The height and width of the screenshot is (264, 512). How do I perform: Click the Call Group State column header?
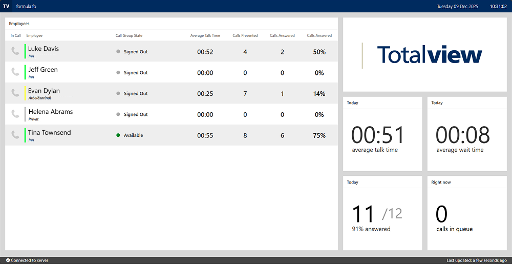[129, 35]
